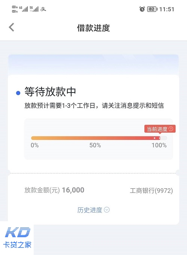Tap the question mark help icon beside 当前进度

pos(171,129)
